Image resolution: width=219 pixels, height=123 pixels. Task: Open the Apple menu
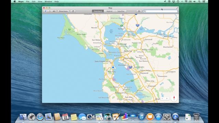15,1
